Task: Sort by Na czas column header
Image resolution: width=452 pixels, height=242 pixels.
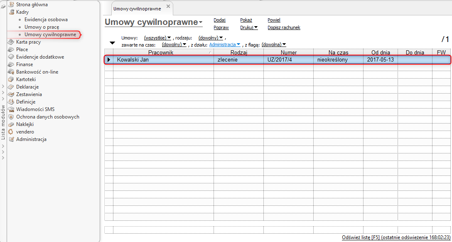Action: [x=339, y=52]
